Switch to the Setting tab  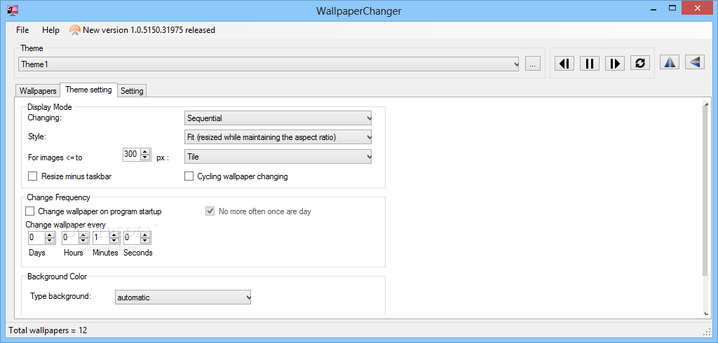tap(132, 90)
